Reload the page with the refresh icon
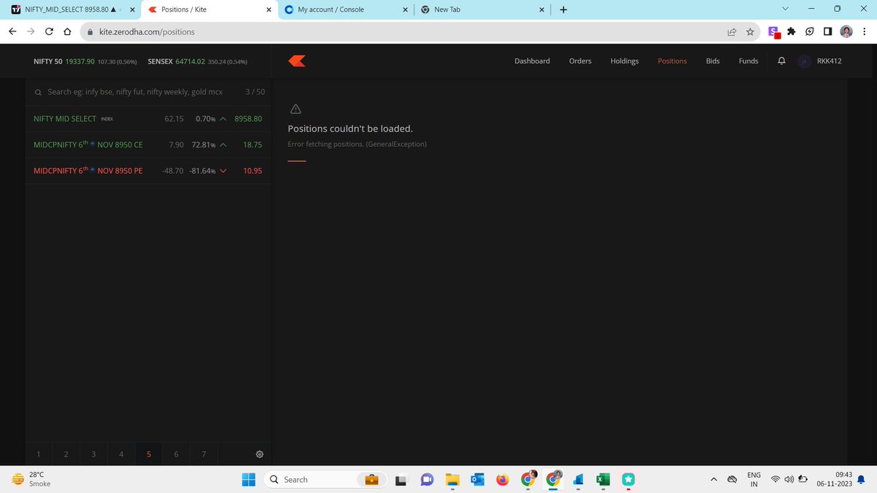Image resolution: width=877 pixels, height=493 pixels. [49, 32]
